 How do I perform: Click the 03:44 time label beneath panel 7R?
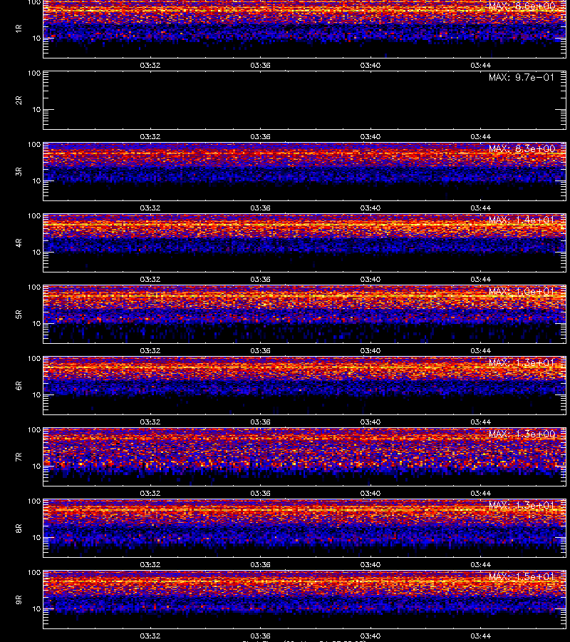(480, 494)
